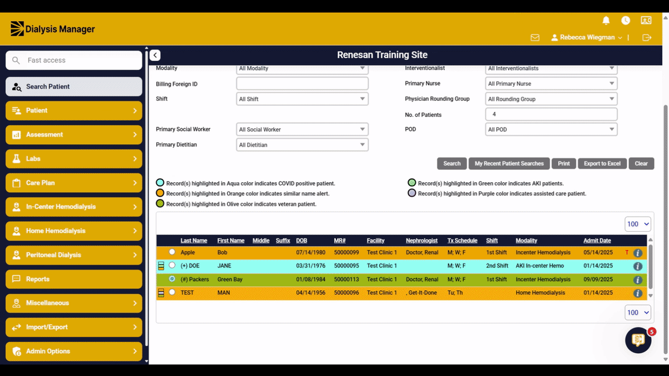The image size is (669, 376).
Task: Open the mail envelope icon
Action: coord(535,37)
